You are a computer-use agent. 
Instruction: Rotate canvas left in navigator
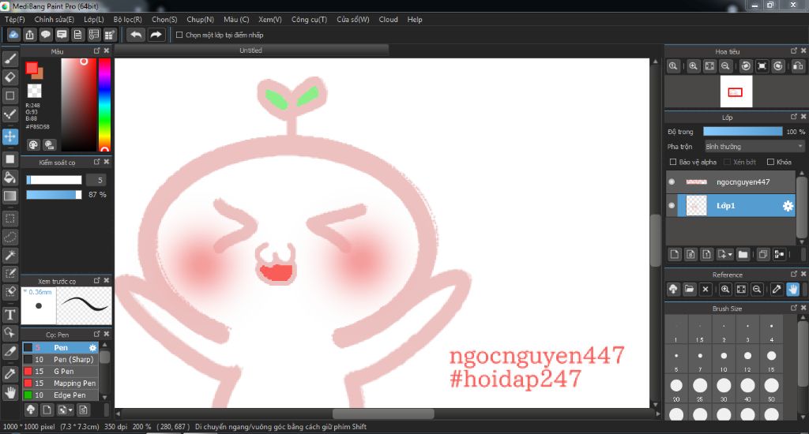coord(746,66)
